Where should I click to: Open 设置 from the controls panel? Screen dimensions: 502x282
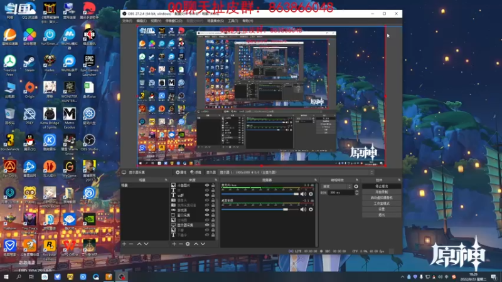[x=382, y=209]
